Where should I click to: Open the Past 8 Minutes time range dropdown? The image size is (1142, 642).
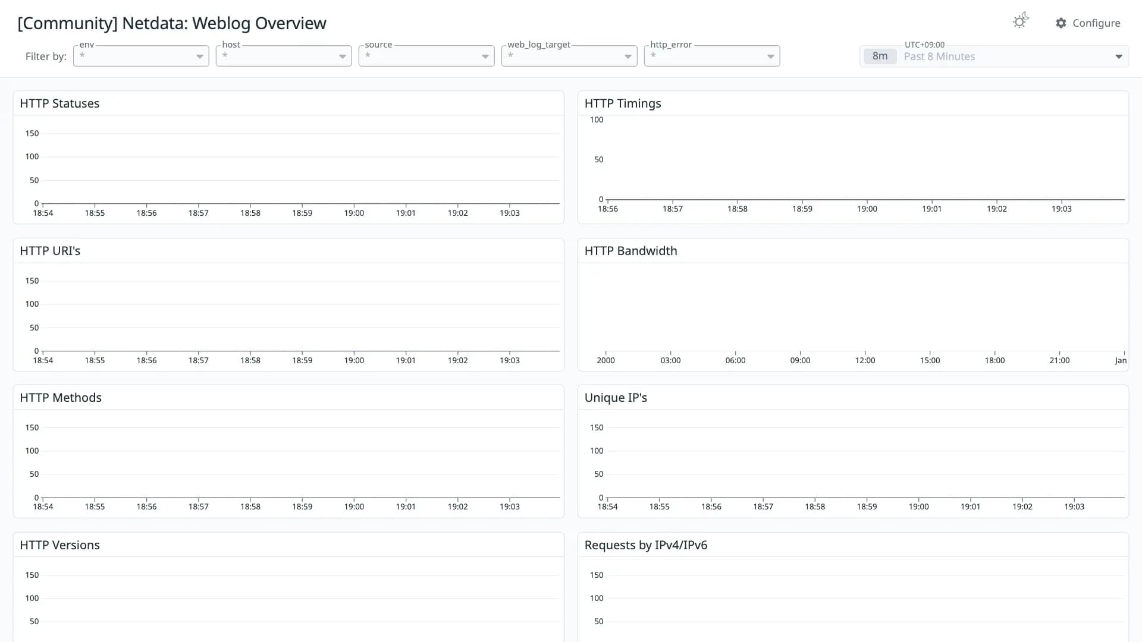point(994,56)
